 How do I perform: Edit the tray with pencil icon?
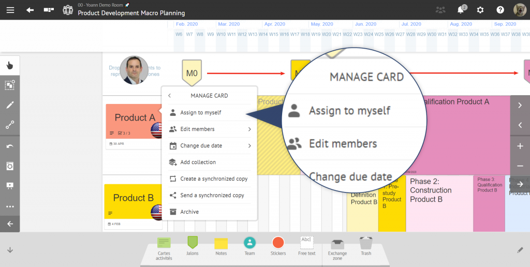point(520,250)
